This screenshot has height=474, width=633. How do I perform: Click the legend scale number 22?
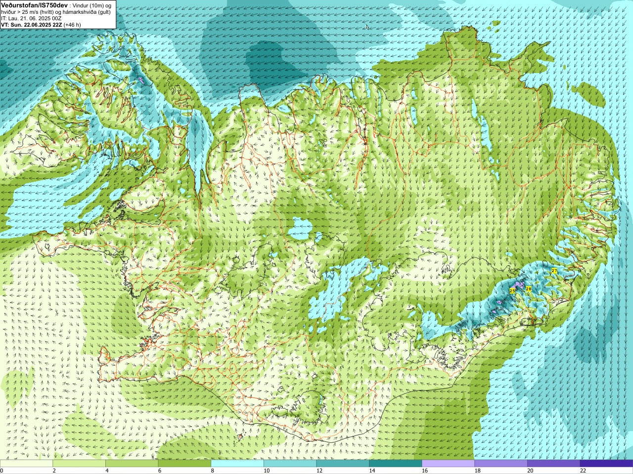[583, 471]
